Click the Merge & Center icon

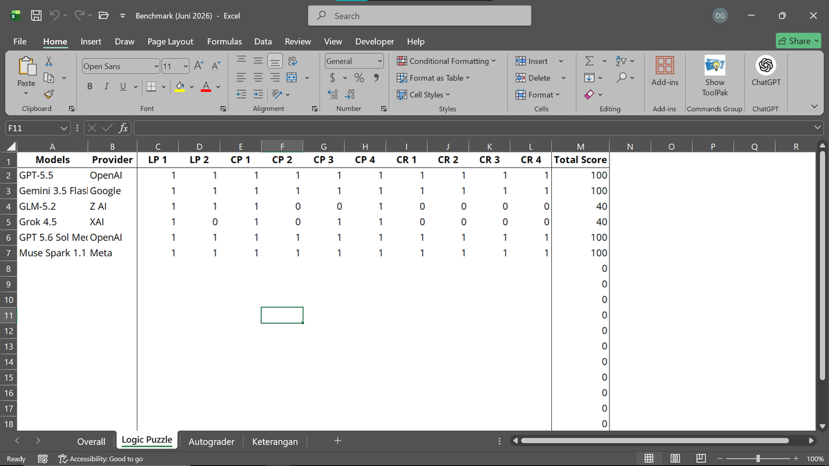click(292, 77)
